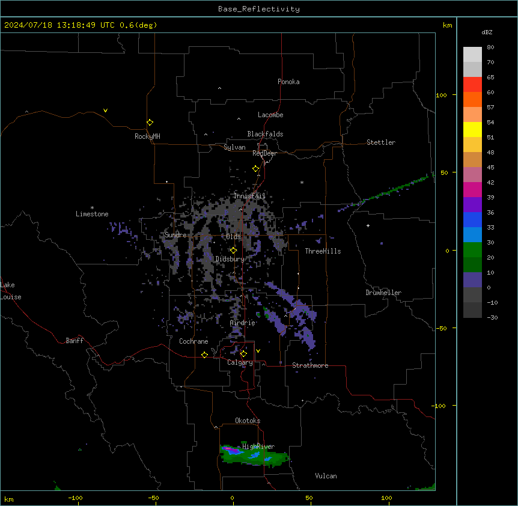The height and width of the screenshot is (506, 518).
Task: Click the Airdrie label
Action: click(243, 323)
